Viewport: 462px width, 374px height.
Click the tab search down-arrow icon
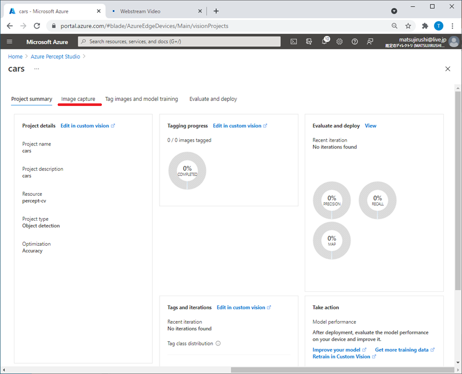point(394,11)
